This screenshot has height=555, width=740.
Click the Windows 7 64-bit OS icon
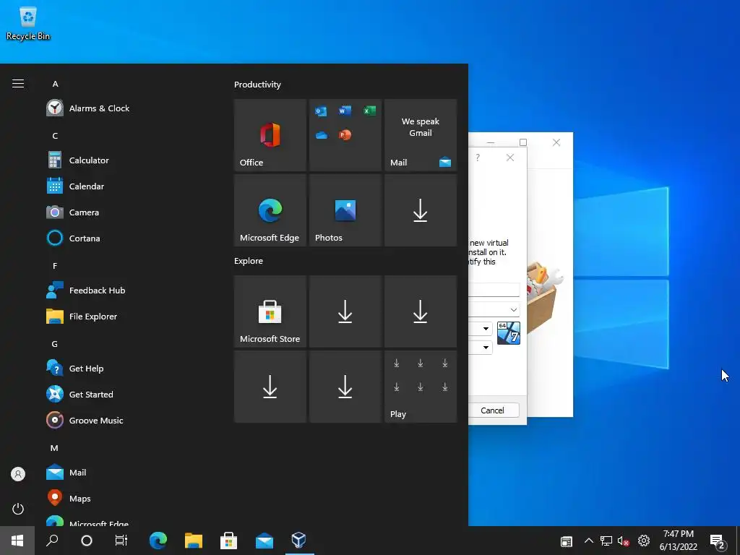509,332
